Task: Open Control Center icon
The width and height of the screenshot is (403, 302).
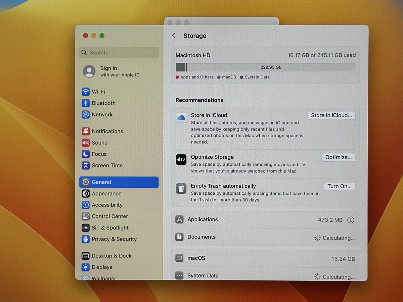Action: click(86, 216)
